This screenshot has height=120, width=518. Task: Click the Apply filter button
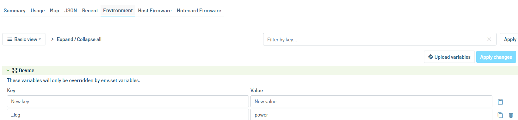[x=509, y=39]
